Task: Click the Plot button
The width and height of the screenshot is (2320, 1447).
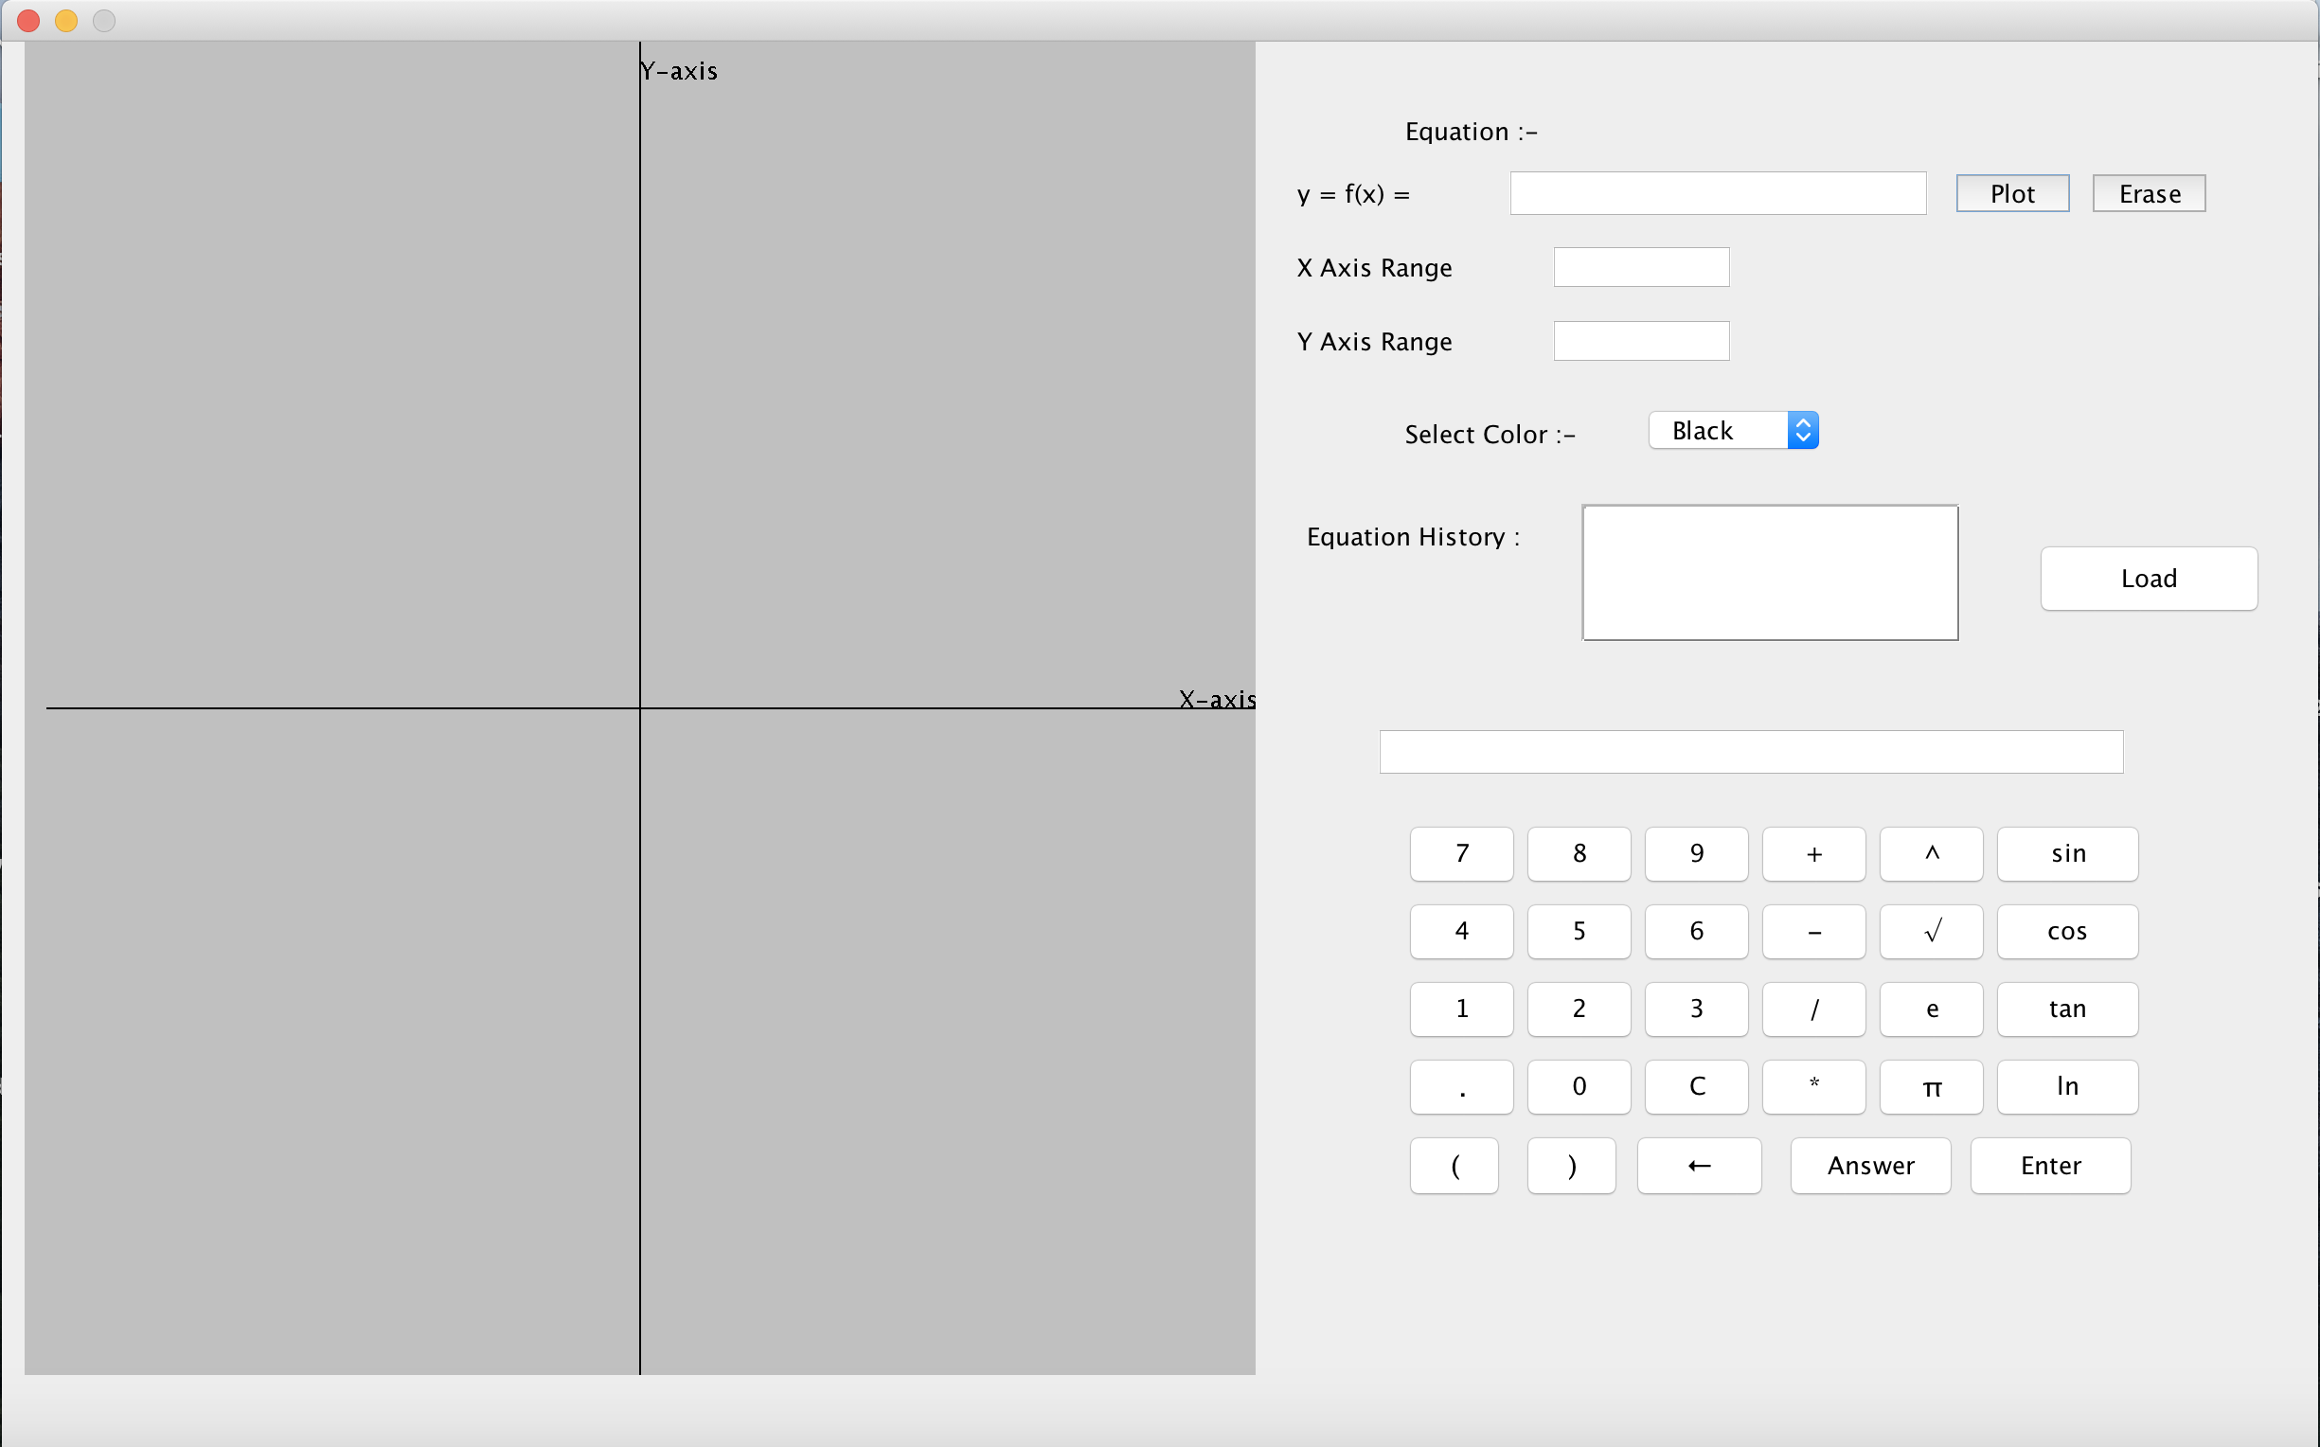Action: (x=2012, y=193)
